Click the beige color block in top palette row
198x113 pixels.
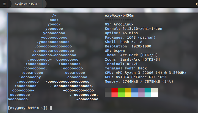[155, 90]
